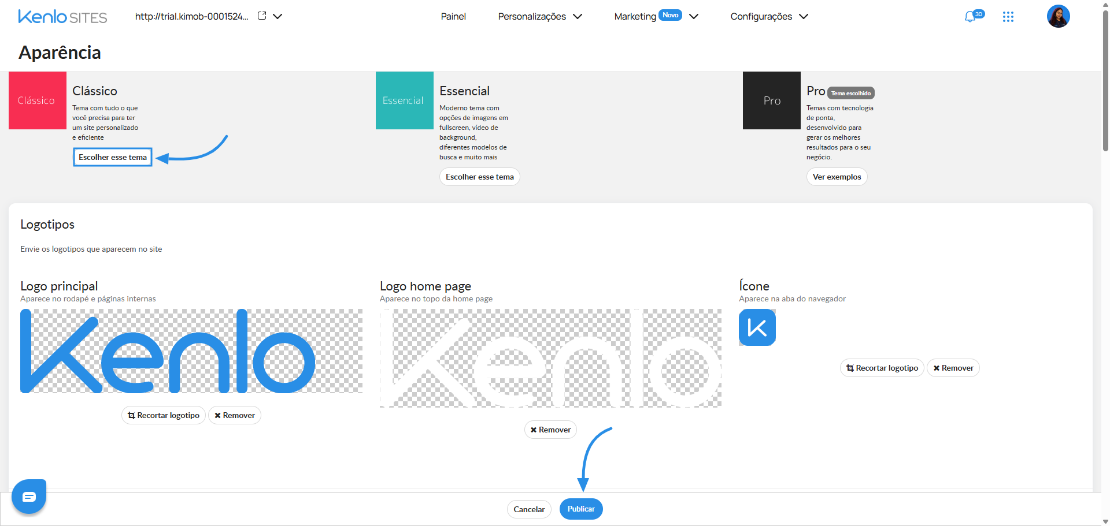The width and height of the screenshot is (1110, 526).
Task: Click the scroll down arrow on the scrollbar
Action: click(1105, 521)
